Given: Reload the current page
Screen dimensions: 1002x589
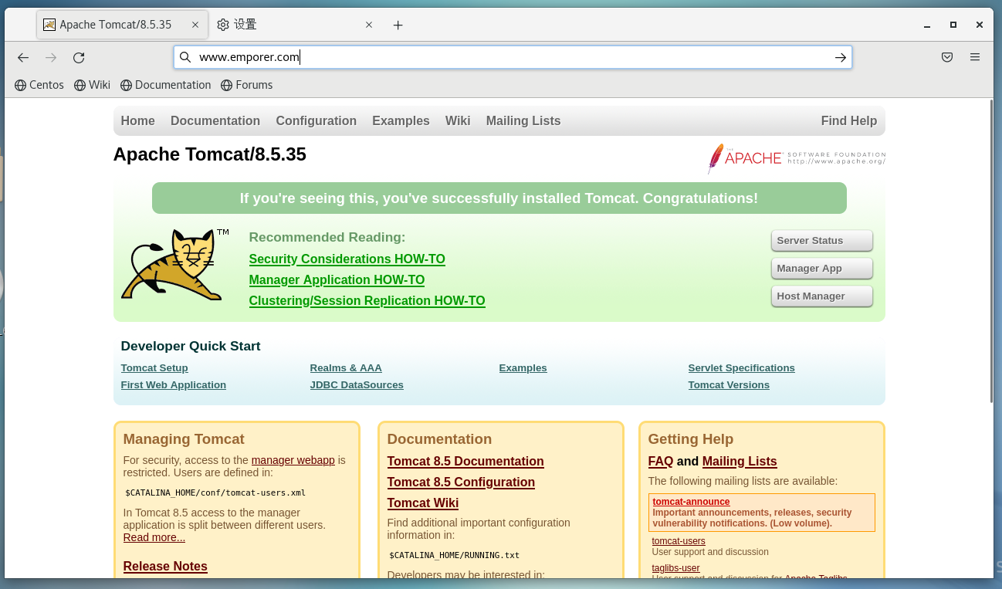Looking at the screenshot, I should point(79,57).
